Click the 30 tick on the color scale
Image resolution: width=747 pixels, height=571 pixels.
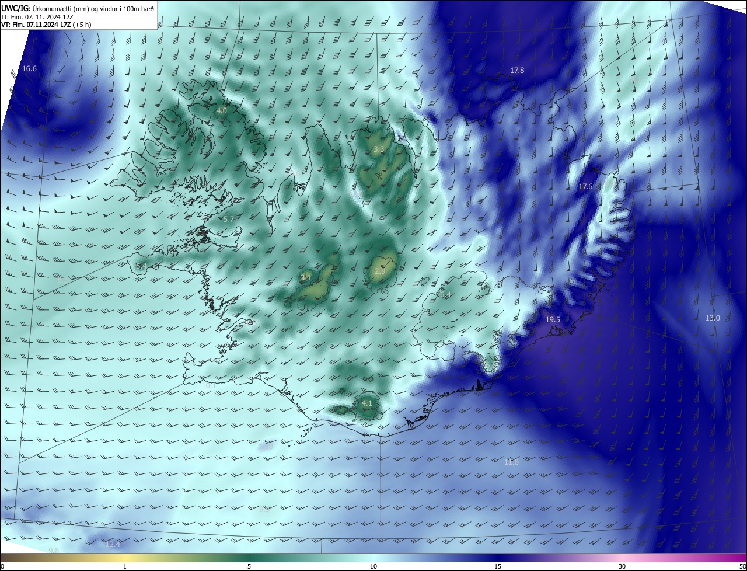622,566
